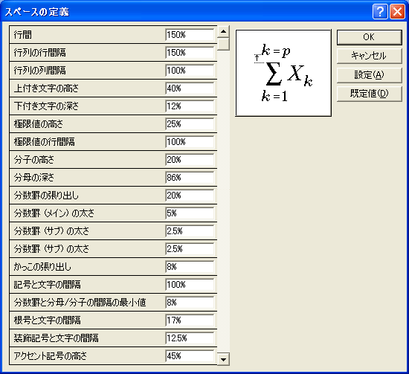Click the アクセント記号の高さ label
Viewport: 409px width, 374px height.
tap(51, 356)
